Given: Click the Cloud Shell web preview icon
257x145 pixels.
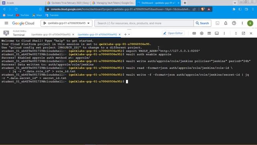Looking at the screenshot, I should pos(209,33).
